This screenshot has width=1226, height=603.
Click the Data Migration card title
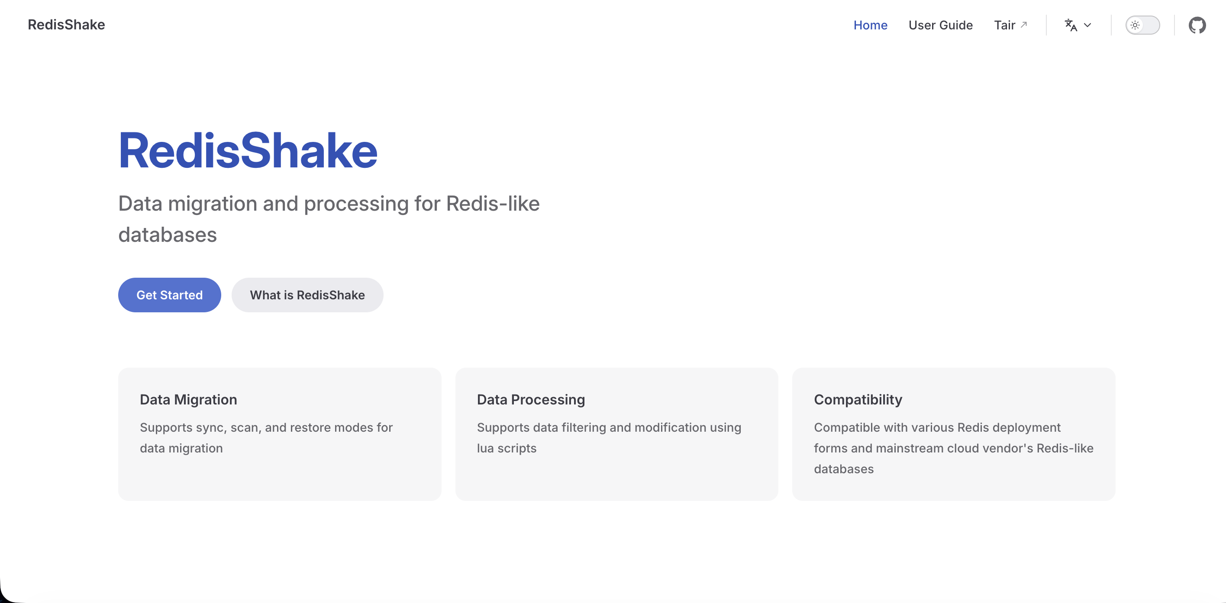188,399
